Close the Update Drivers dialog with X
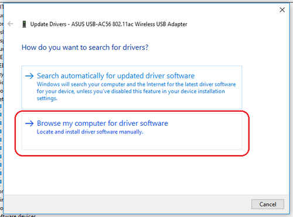This screenshot has width=293, height=217. click(x=282, y=10)
